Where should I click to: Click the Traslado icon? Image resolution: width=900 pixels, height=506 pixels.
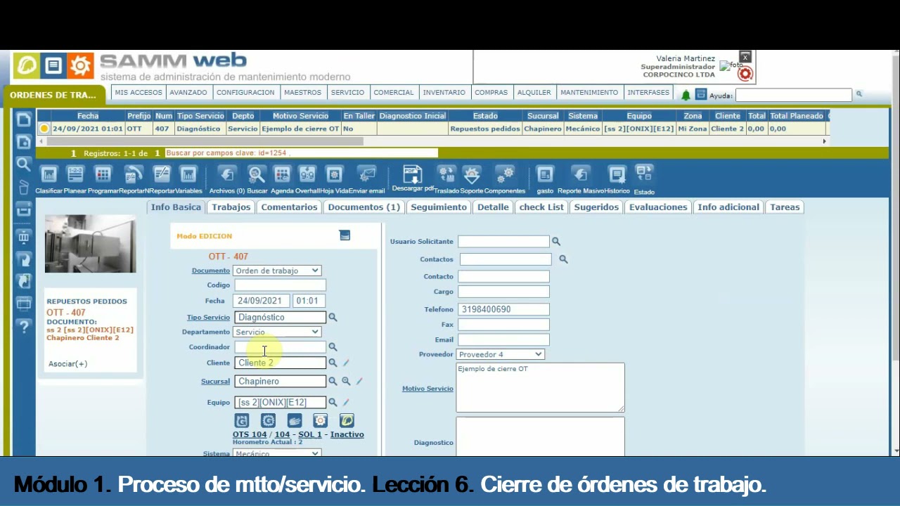[x=446, y=174]
